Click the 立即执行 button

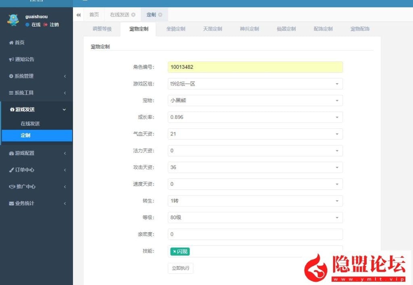[x=180, y=268]
